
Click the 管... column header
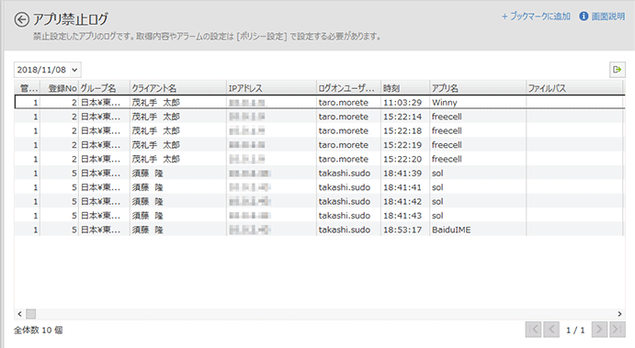28,88
